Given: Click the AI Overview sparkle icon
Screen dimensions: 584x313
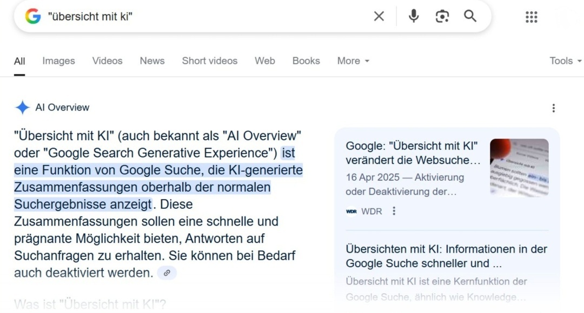Looking at the screenshot, I should click(x=22, y=107).
